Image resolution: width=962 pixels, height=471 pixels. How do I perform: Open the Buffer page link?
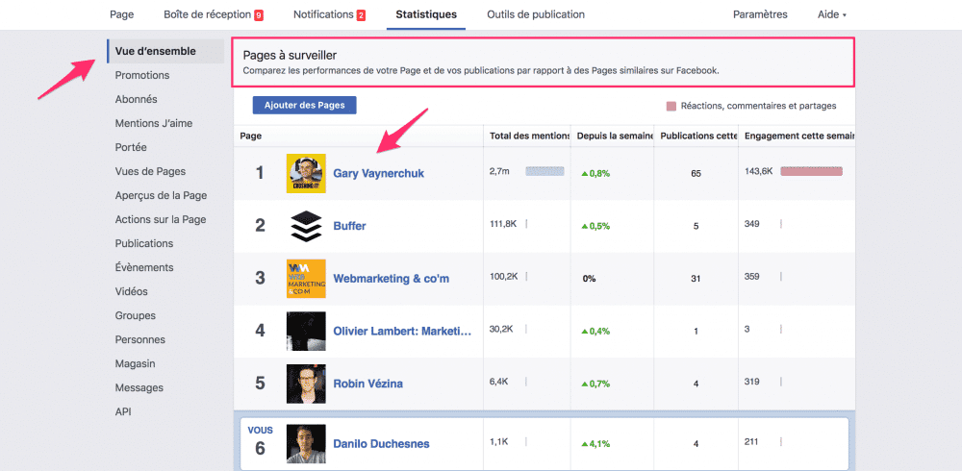(350, 226)
